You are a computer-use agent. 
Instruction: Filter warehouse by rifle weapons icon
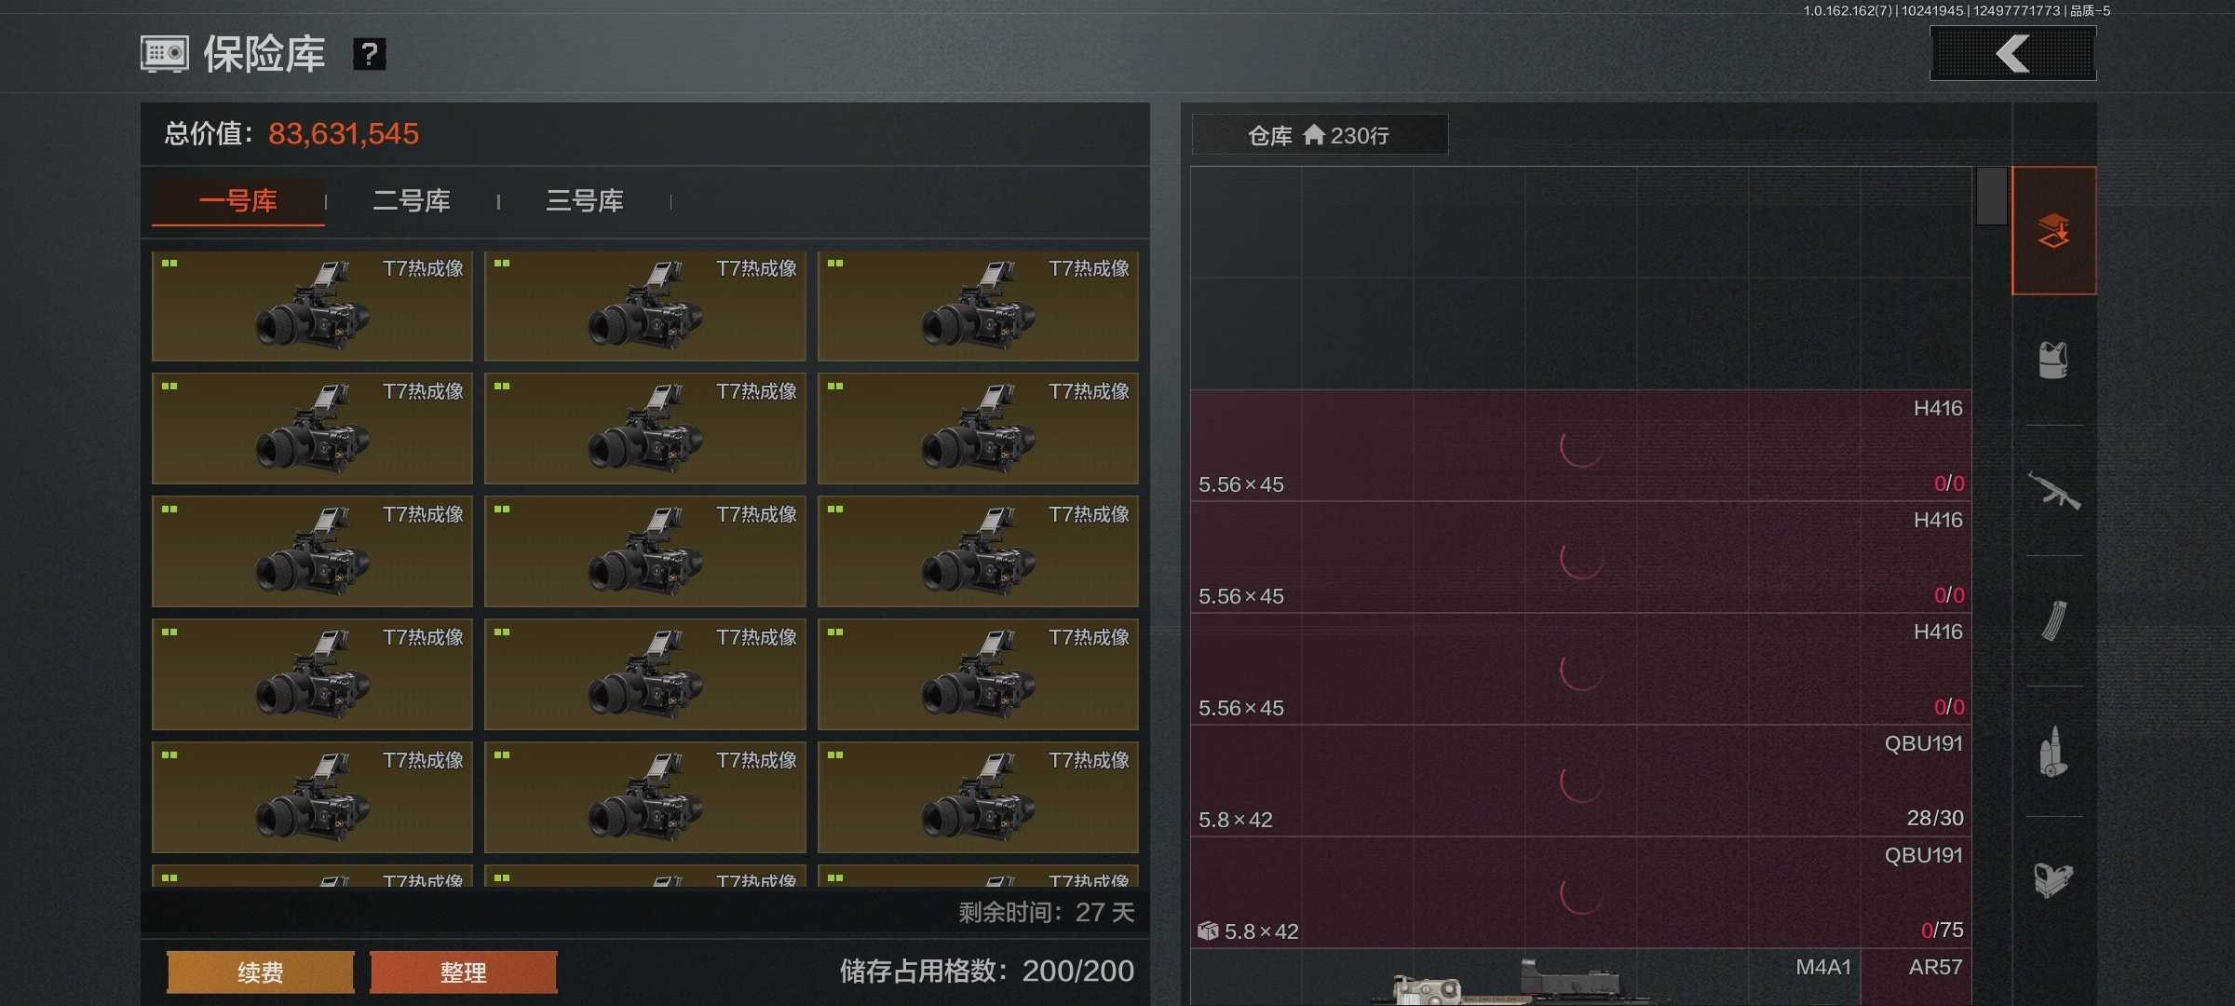[2053, 490]
